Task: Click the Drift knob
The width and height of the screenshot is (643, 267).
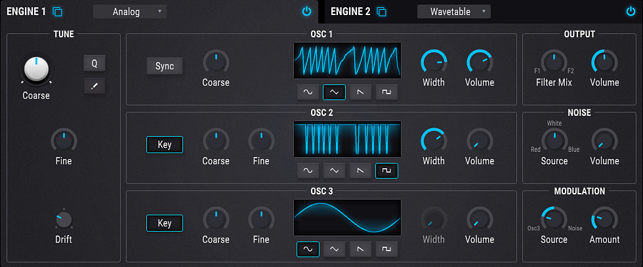Action: tap(64, 220)
